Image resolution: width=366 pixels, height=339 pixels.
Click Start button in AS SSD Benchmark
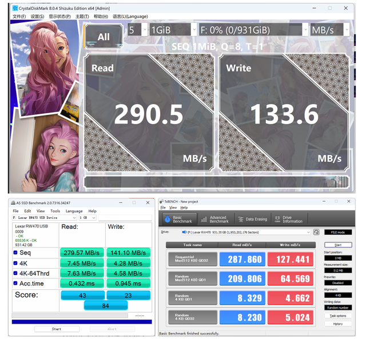tap(57, 329)
